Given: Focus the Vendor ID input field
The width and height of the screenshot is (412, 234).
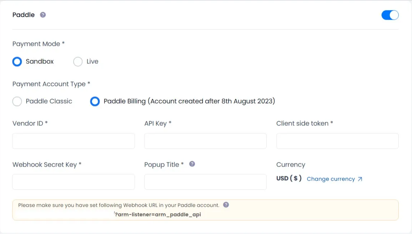Looking at the screenshot, I should coord(74,141).
